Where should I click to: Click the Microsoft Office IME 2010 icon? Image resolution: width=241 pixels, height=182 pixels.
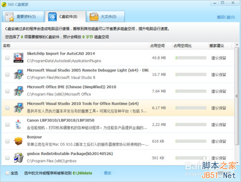[18, 91]
